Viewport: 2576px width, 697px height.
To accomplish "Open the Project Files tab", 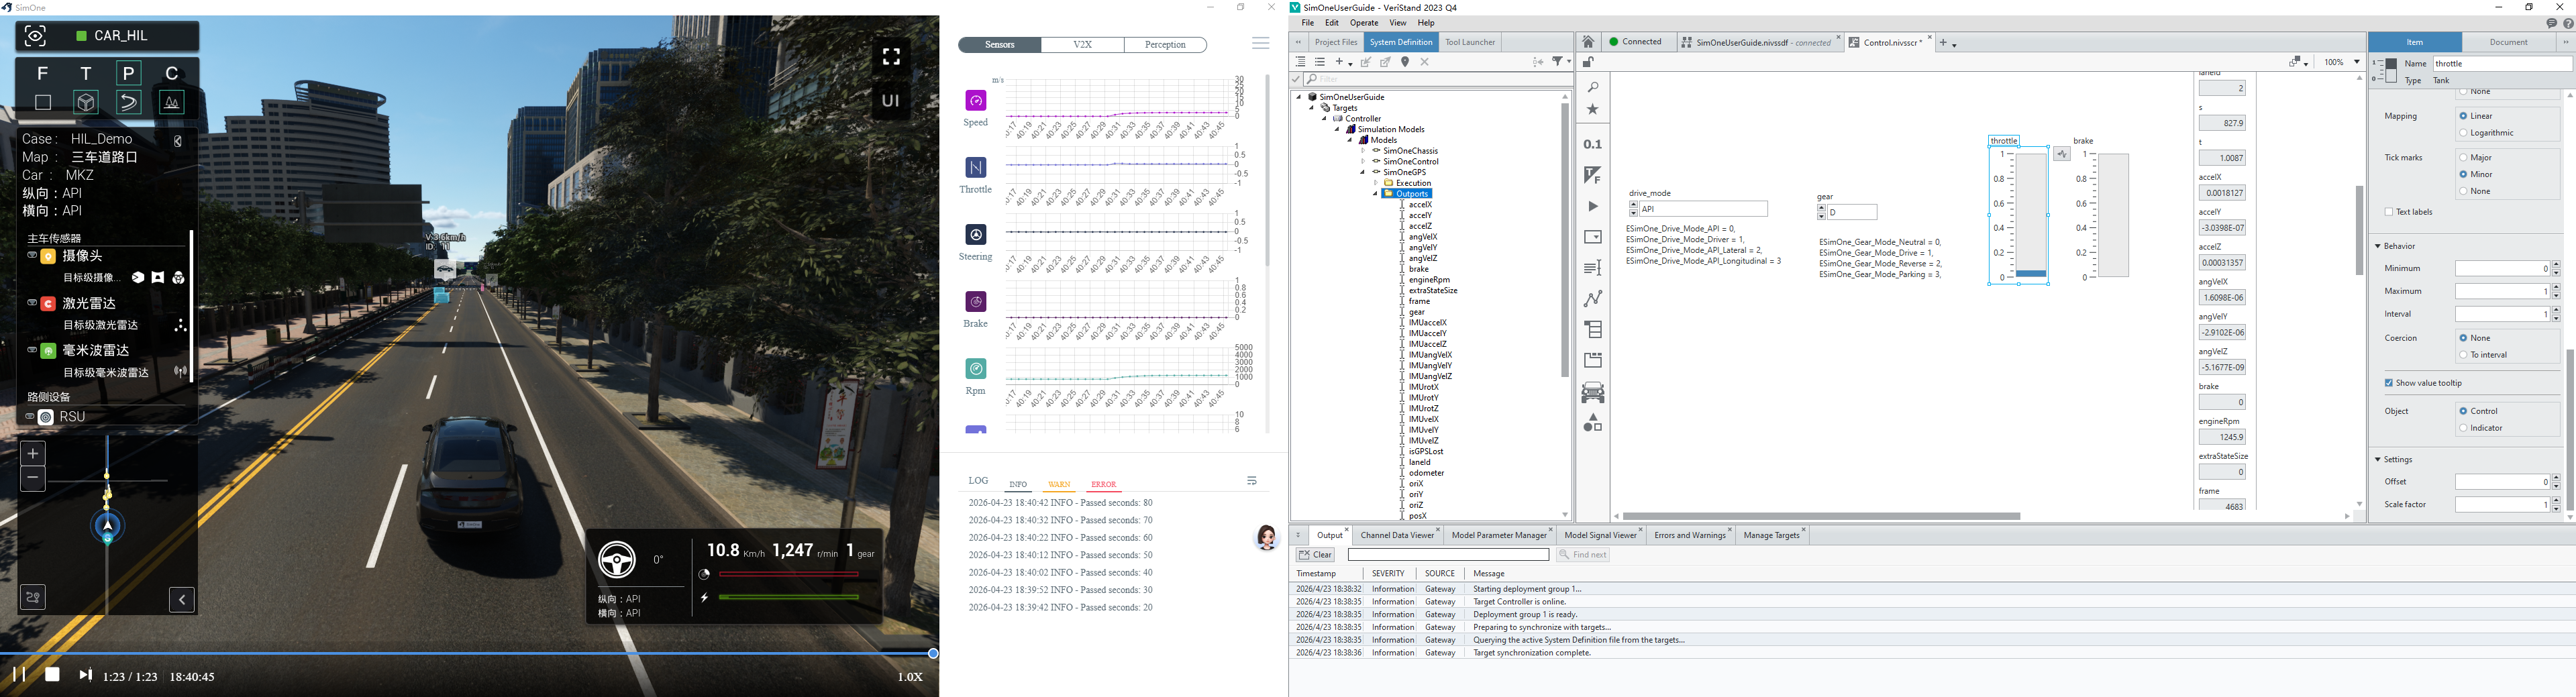I will [x=1336, y=42].
